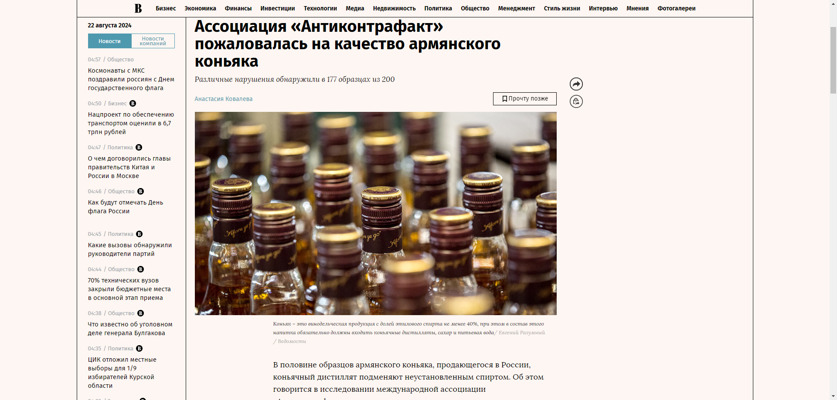The width and height of the screenshot is (837, 400).
Task: Click the share arrow icon
Action: (x=576, y=84)
